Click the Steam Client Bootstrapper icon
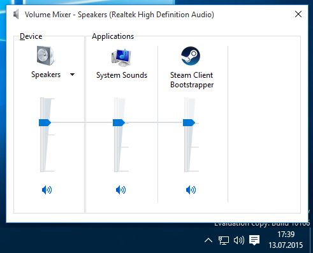 191,56
